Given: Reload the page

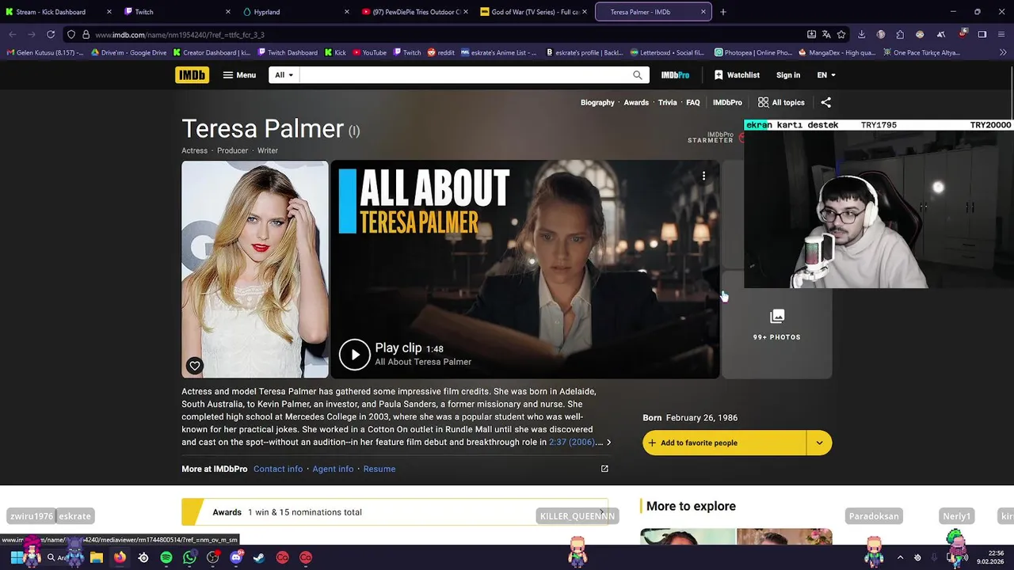Looking at the screenshot, I should (x=51, y=35).
